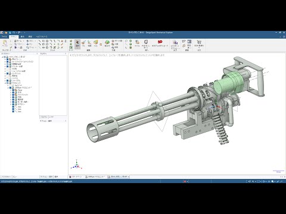Choose the Combine tool in Intersect group
286x214 pixels.
tap(107, 43)
